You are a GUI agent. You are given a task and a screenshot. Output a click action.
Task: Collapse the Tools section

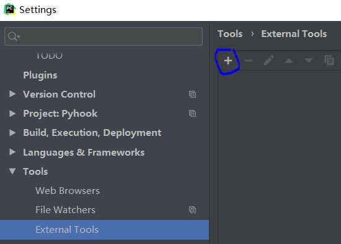12,171
